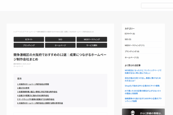Open sidebar category ECサイト (6)
The image size is (173, 115).
(x=129, y=34)
